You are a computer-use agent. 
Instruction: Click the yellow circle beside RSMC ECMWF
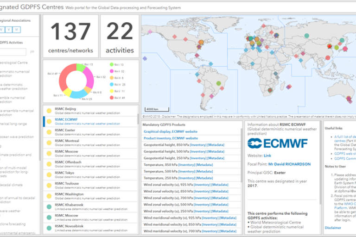pos(49,122)
